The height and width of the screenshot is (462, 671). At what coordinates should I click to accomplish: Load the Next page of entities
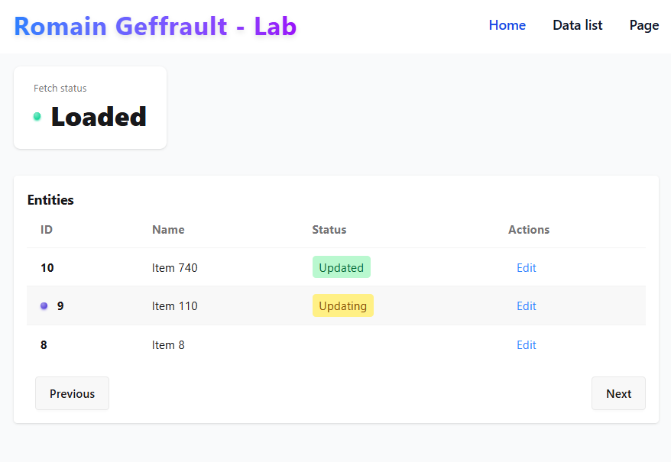click(618, 393)
